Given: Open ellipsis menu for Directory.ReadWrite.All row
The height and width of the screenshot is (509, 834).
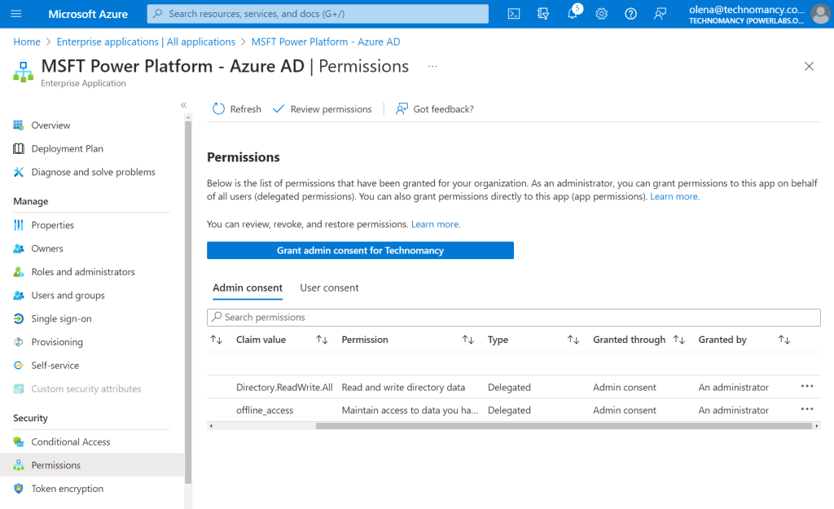Looking at the screenshot, I should tap(806, 387).
